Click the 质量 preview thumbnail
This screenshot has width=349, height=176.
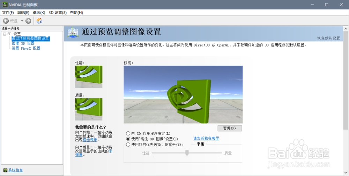tap(89, 109)
